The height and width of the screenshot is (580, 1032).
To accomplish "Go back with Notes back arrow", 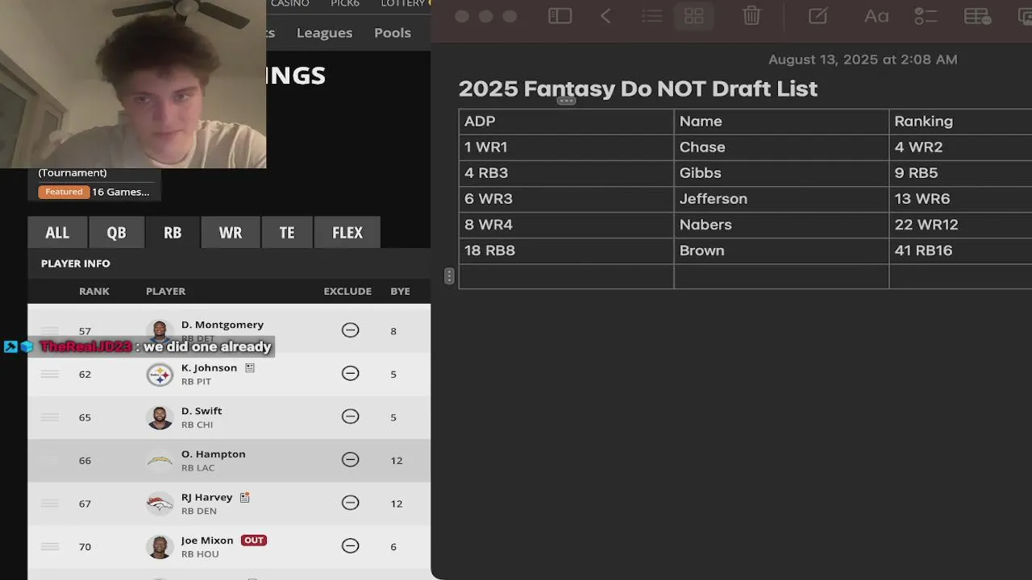I will [605, 16].
